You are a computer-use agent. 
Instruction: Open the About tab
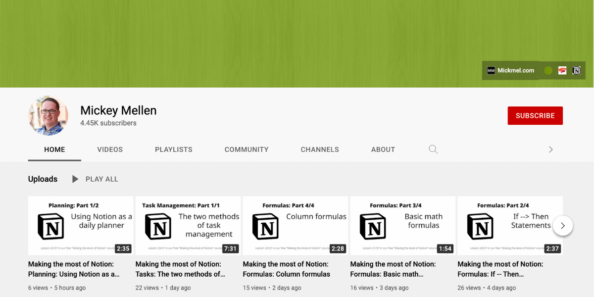[x=383, y=149]
